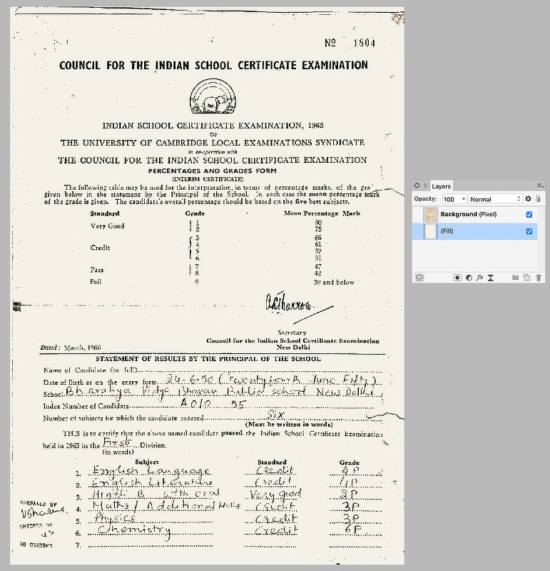
Task: Open blend options via the gear icon
Action: point(528,199)
